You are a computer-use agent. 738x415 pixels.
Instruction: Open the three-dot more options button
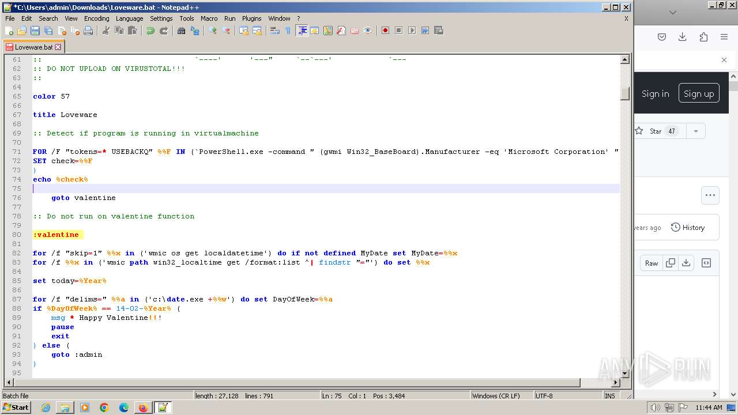pyautogui.click(x=710, y=195)
